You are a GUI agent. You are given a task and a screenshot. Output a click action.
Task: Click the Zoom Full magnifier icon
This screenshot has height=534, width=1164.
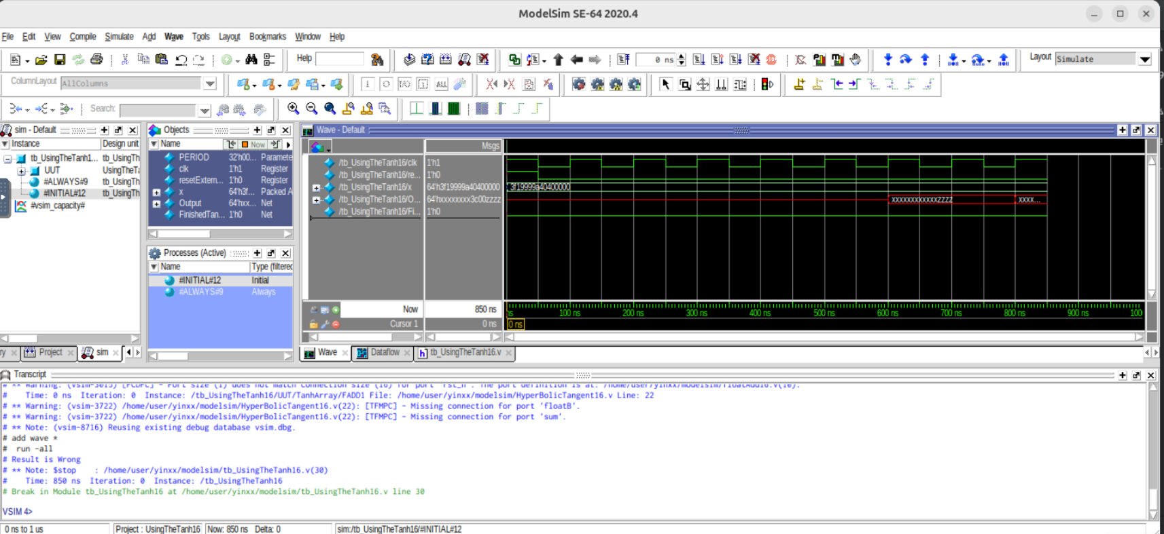(x=330, y=109)
